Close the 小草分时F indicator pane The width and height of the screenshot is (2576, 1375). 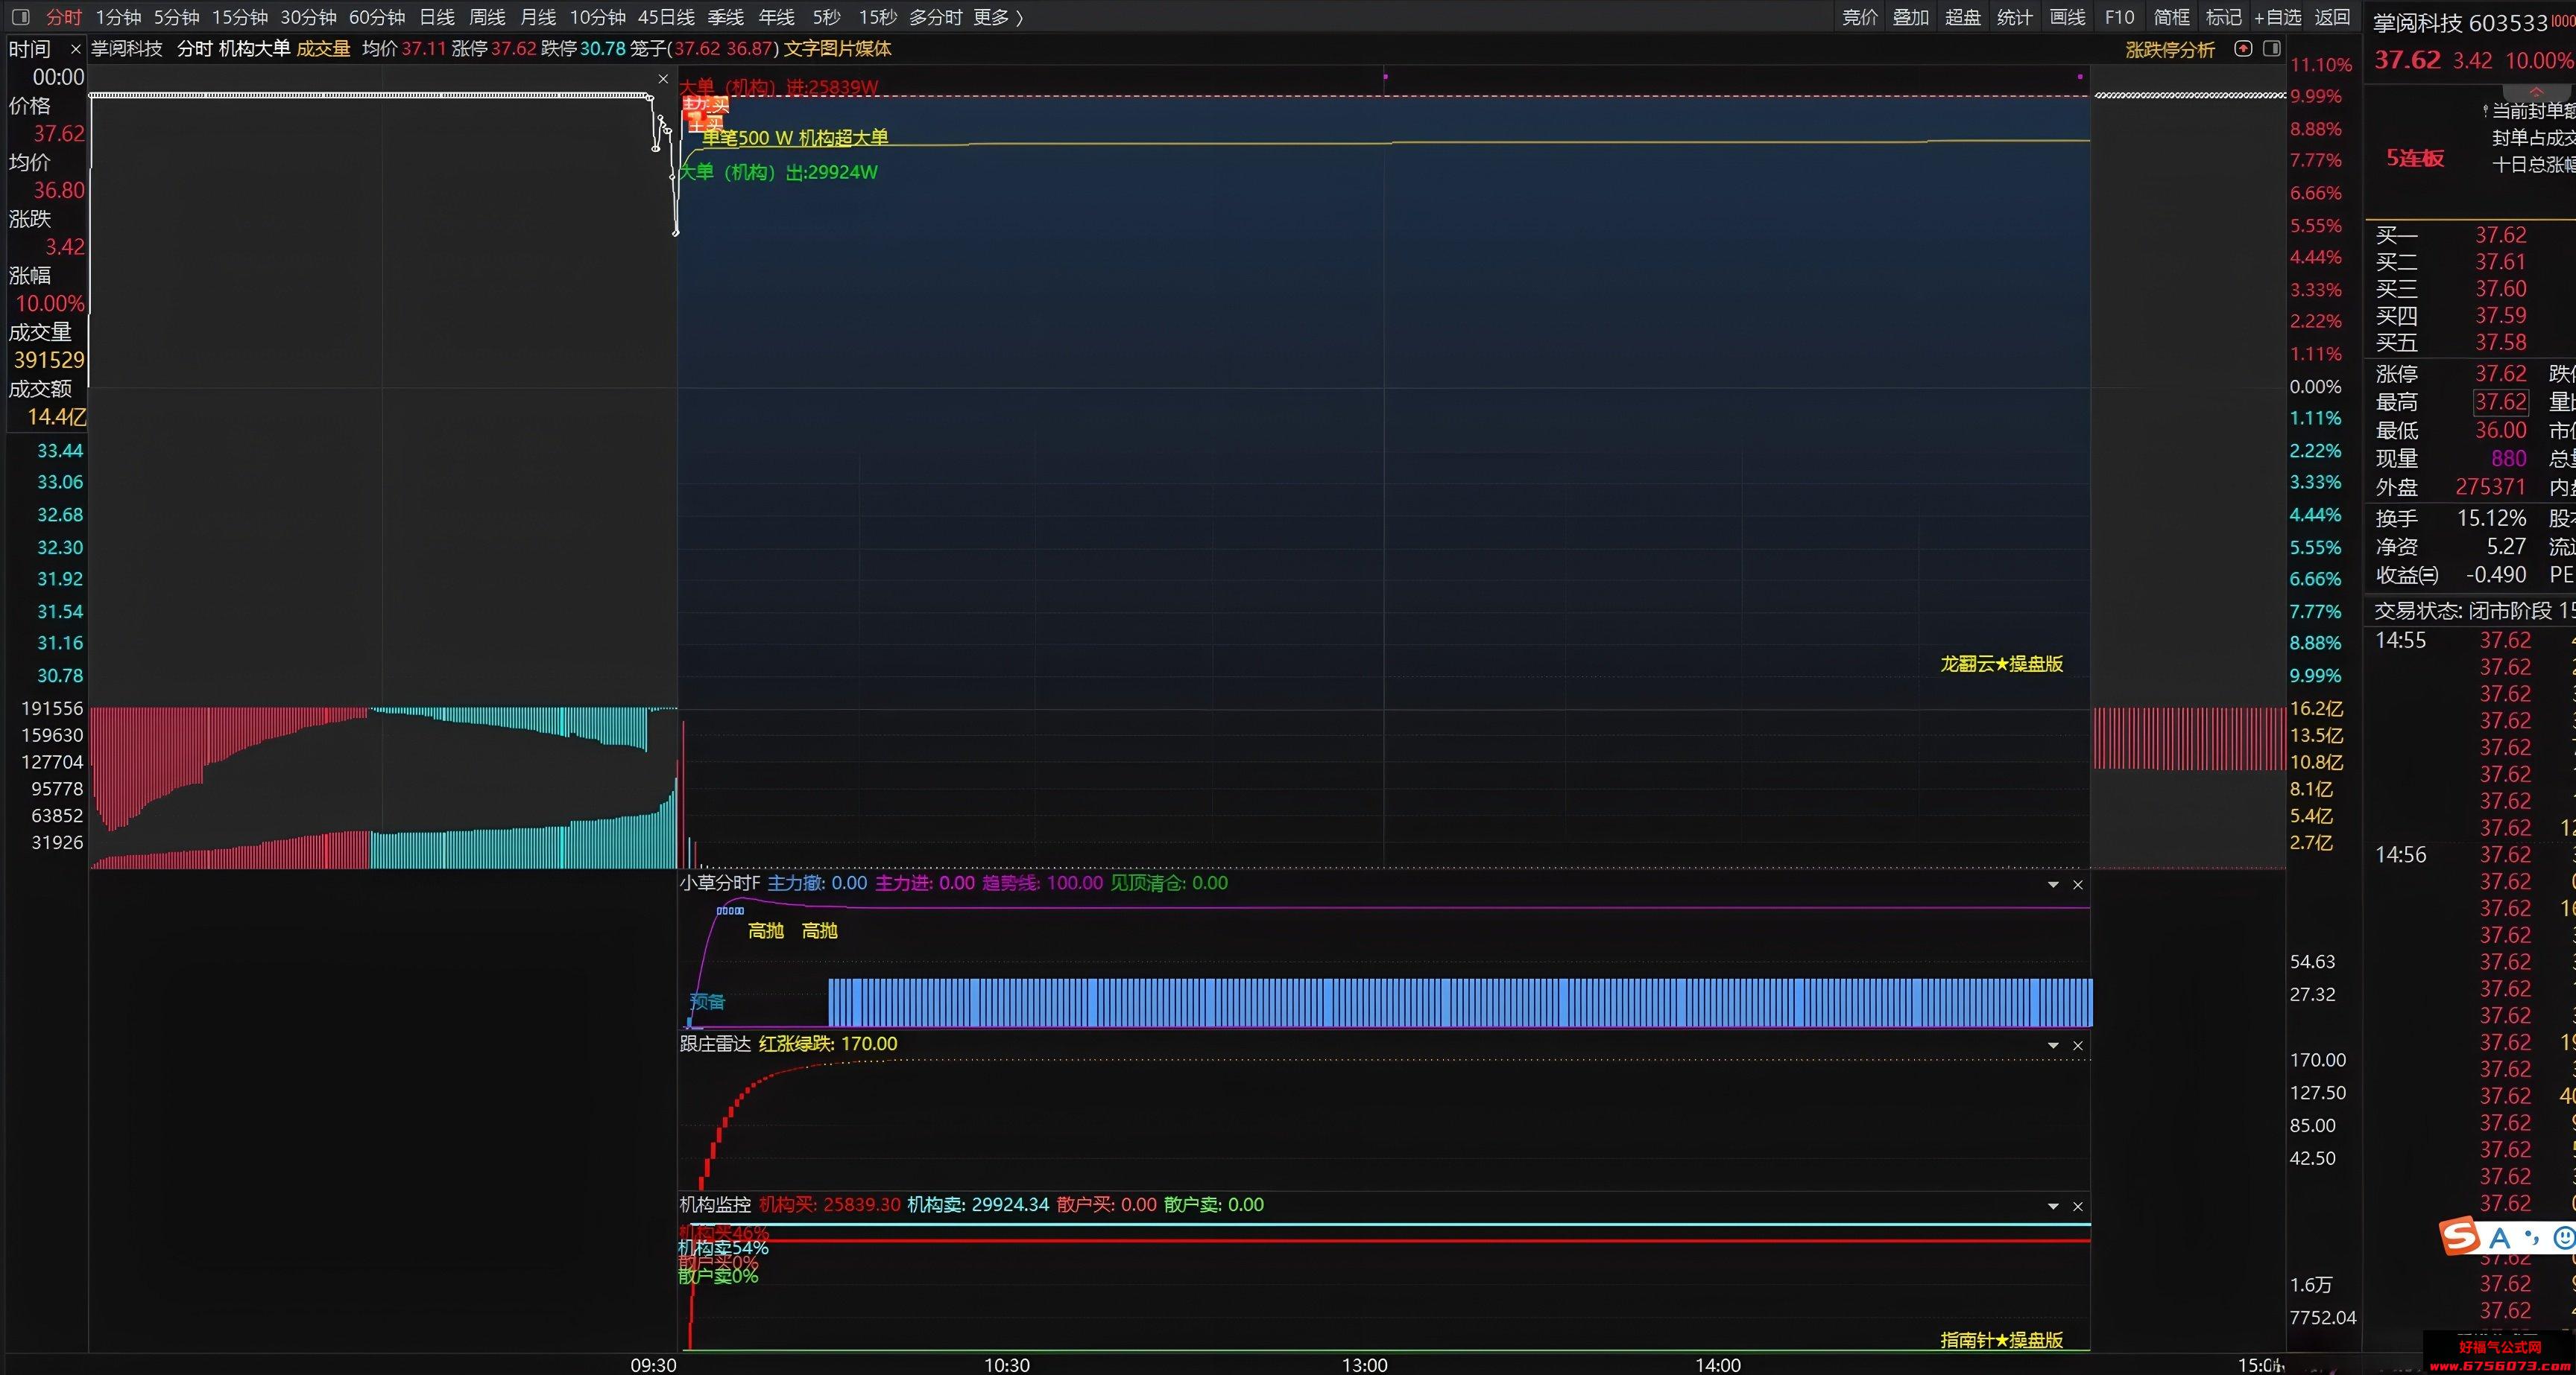(x=2078, y=884)
